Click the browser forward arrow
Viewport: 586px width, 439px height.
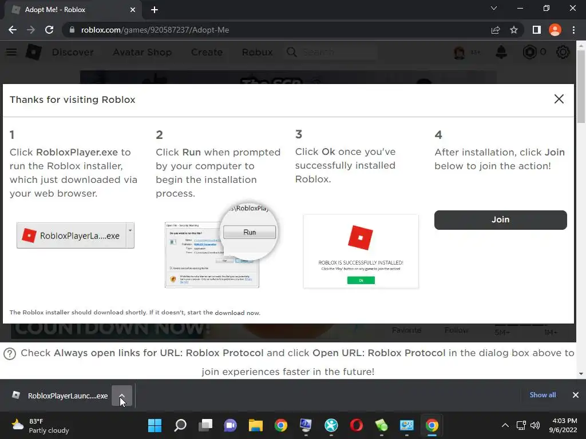click(x=31, y=30)
